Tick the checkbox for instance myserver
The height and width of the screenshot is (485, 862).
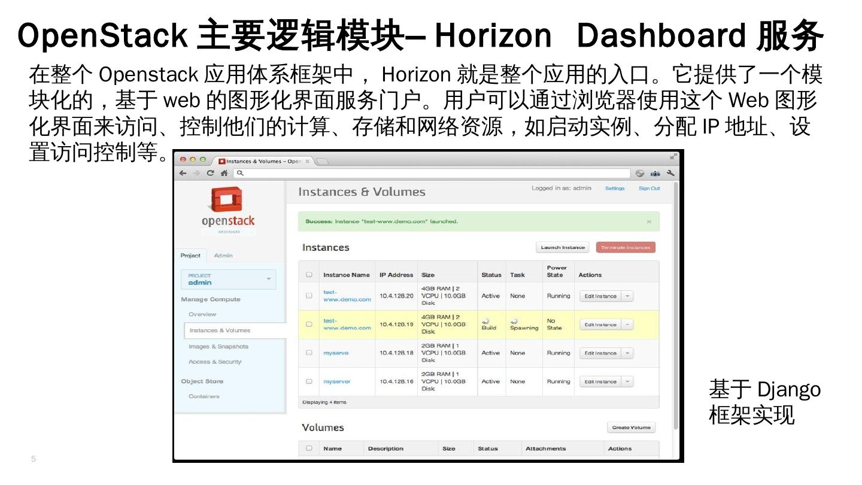click(309, 381)
